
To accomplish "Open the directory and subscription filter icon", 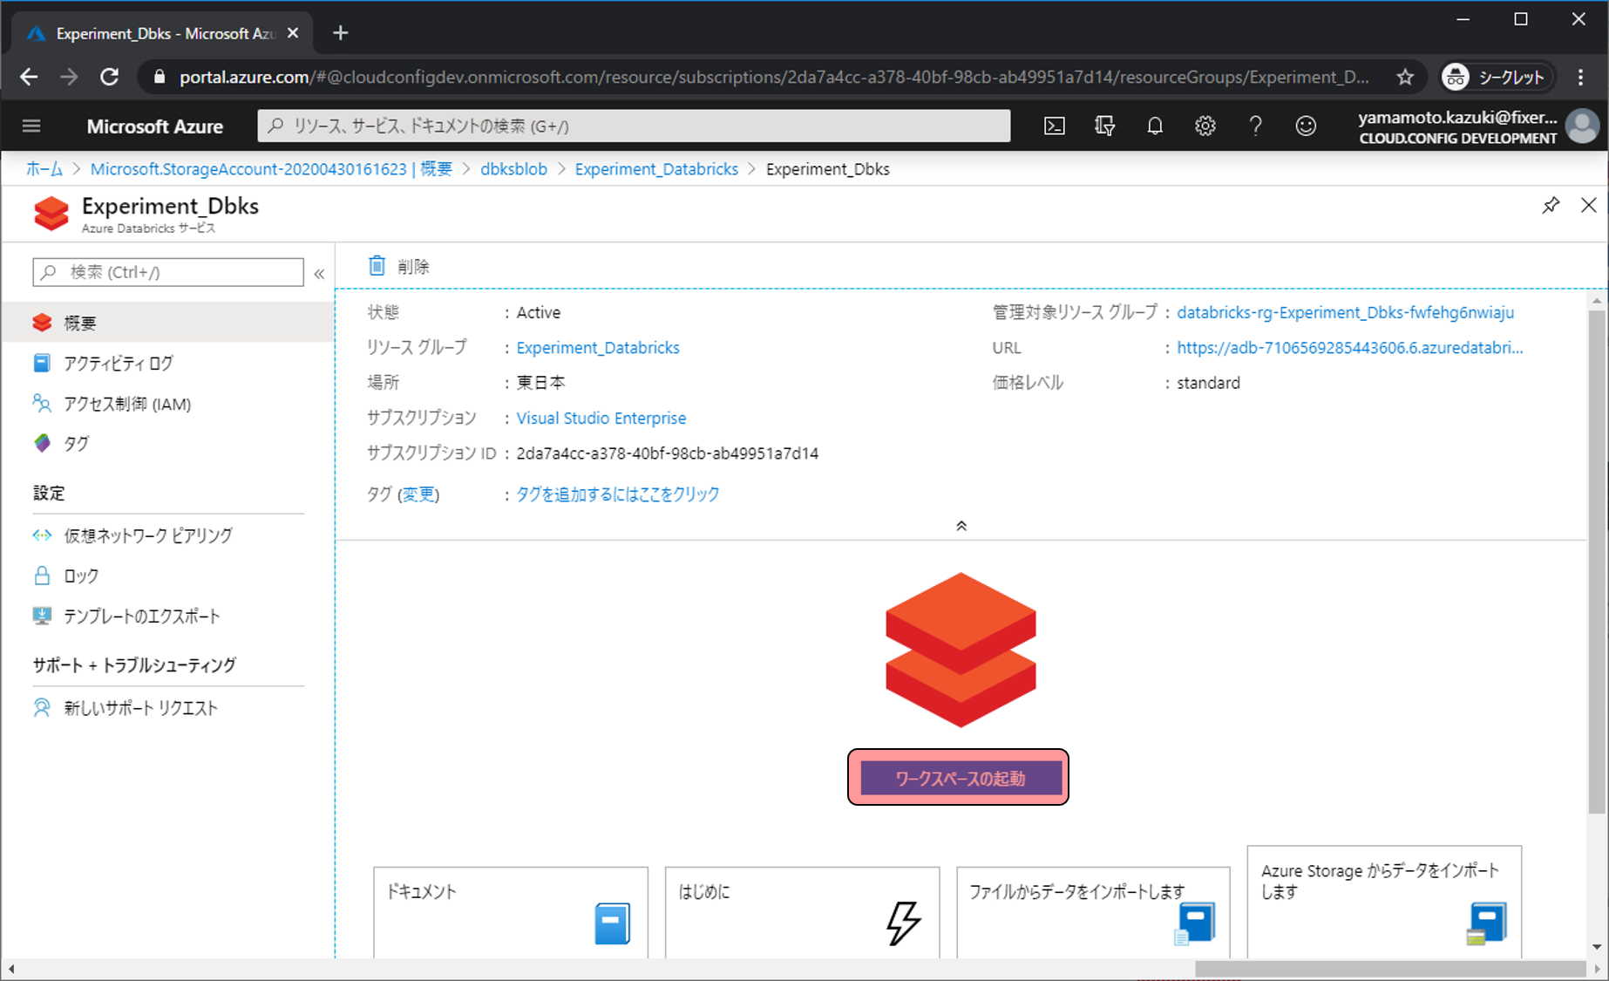I will [1104, 126].
